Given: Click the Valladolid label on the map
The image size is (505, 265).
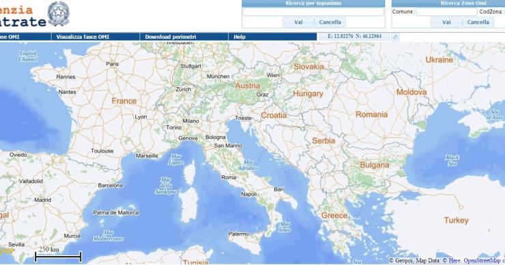Looking at the screenshot, I should point(31,181).
